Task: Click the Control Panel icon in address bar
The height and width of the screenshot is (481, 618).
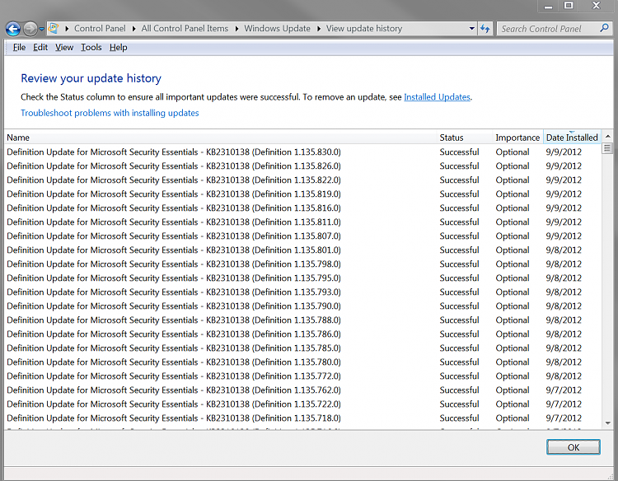Action: pos(54,28)
